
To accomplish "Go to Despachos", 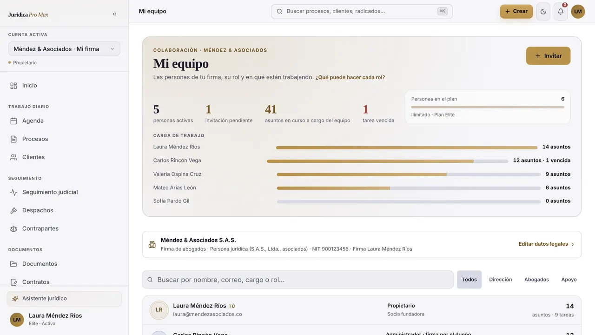I will click(x=64, y=210).
